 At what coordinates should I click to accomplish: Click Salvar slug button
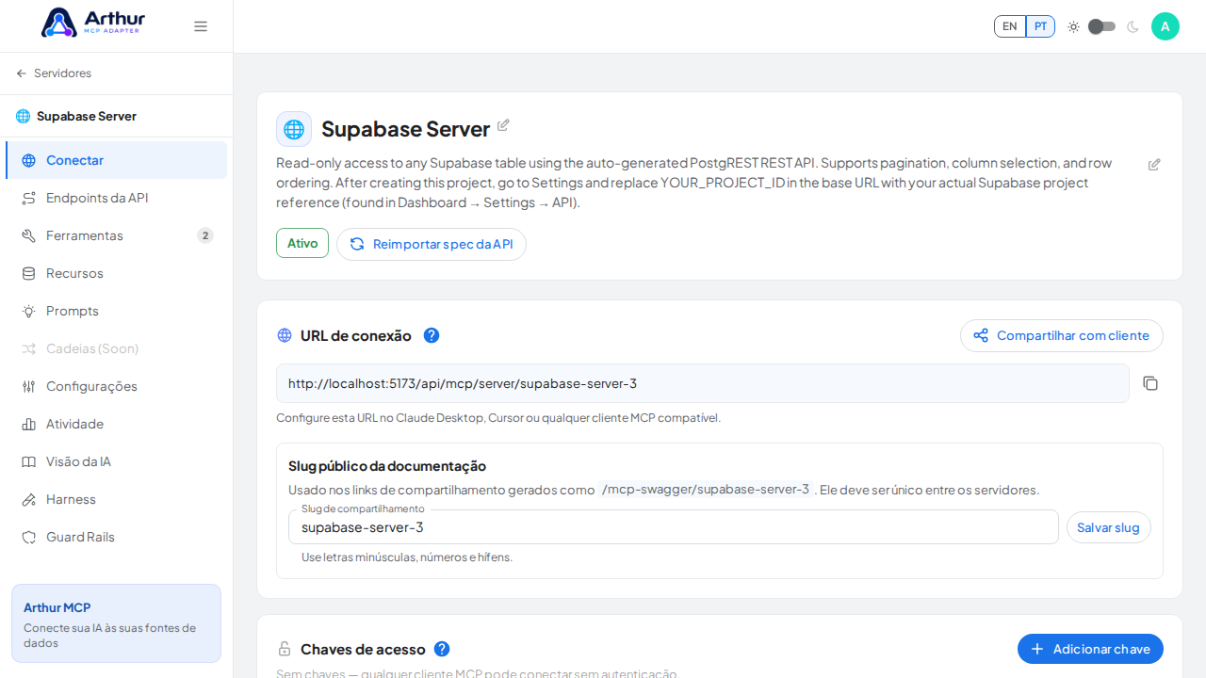click(x=1109, y=527)
